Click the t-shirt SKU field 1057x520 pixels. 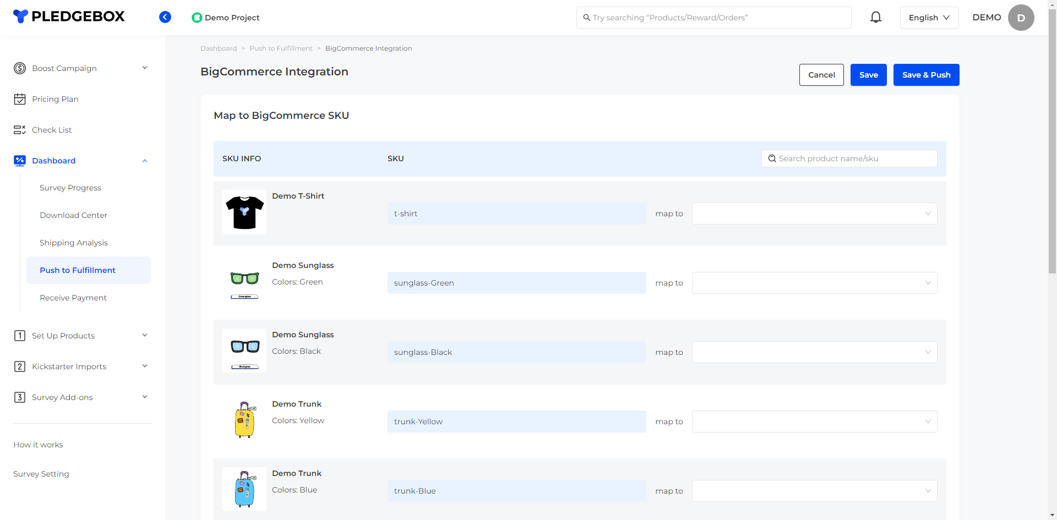click(x=517, y=214)
